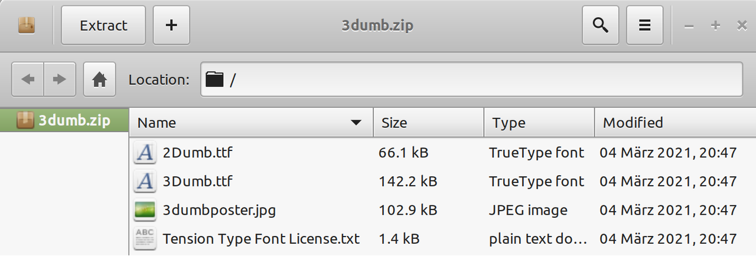This screenshot has height=256, width=756.
Task: Click the plain text document type cell
Action: tap(539, 238)
